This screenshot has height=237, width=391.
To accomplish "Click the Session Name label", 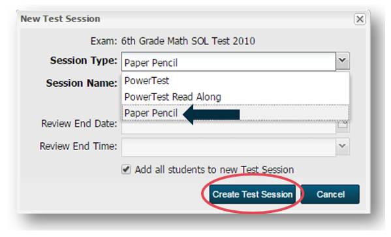I will [x=82, y=83].
